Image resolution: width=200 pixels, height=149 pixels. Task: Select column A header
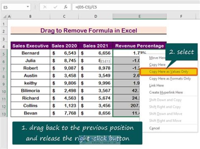(9, 16)
